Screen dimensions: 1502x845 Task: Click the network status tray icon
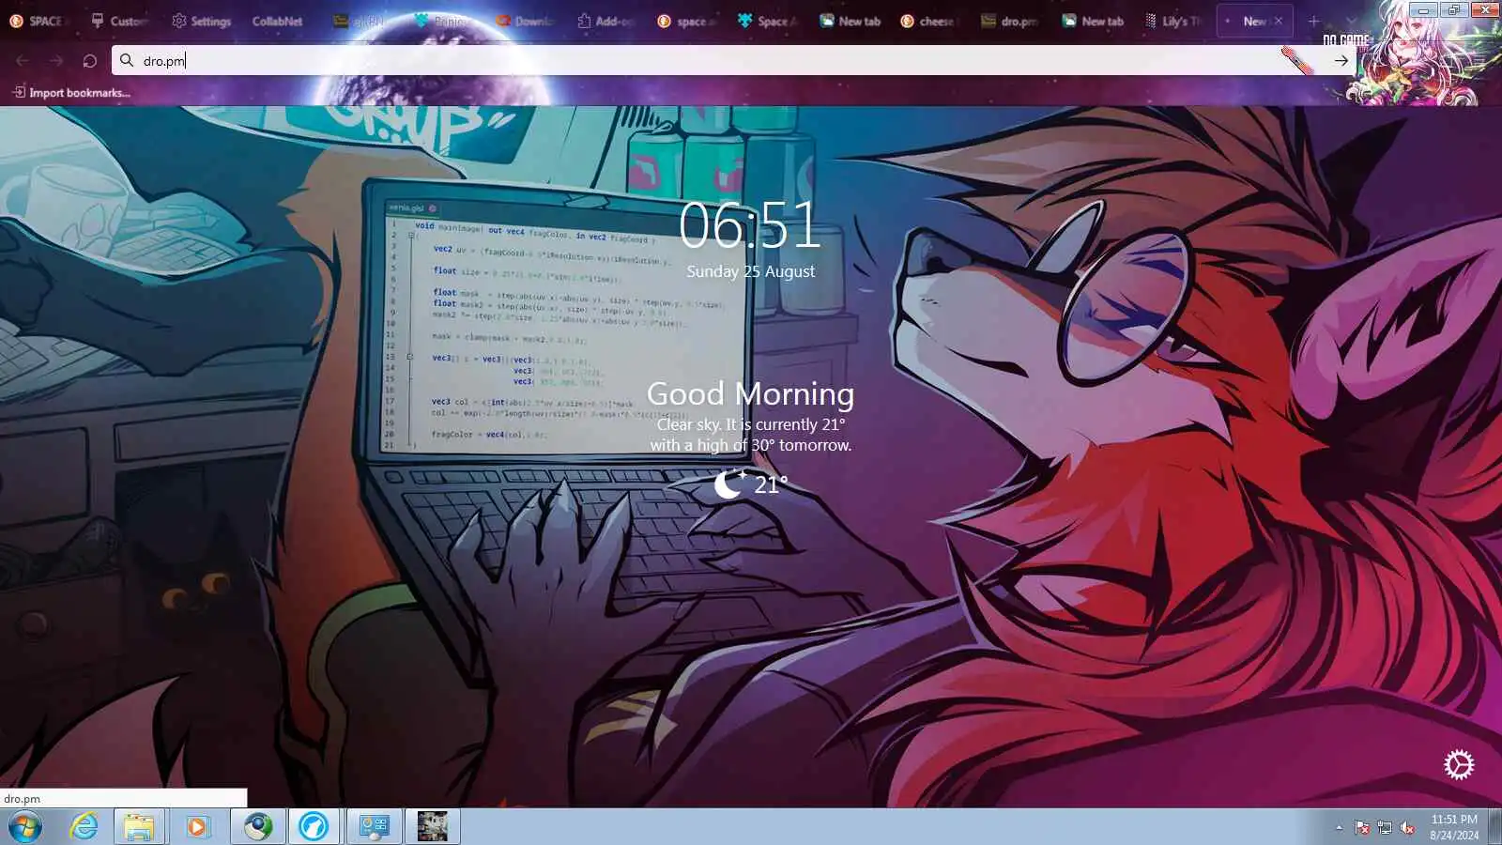(1385, 827)
